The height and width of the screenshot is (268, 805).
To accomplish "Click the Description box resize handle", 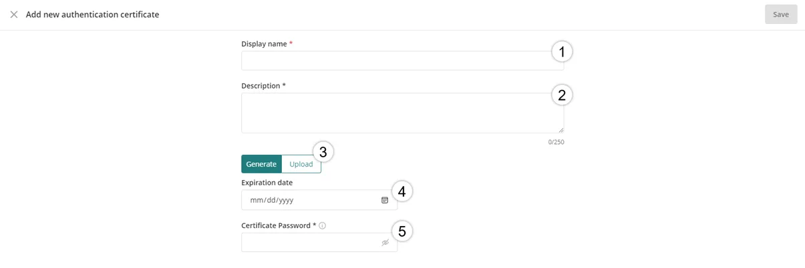I will pyautogui.click(x=560, y=130).
